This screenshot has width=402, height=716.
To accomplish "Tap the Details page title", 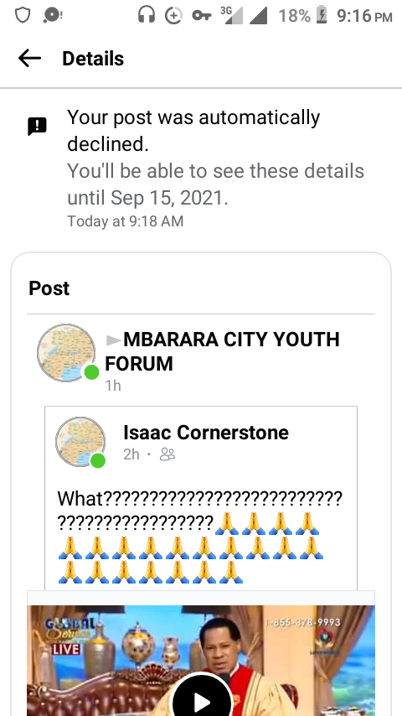I will [93, 59].
